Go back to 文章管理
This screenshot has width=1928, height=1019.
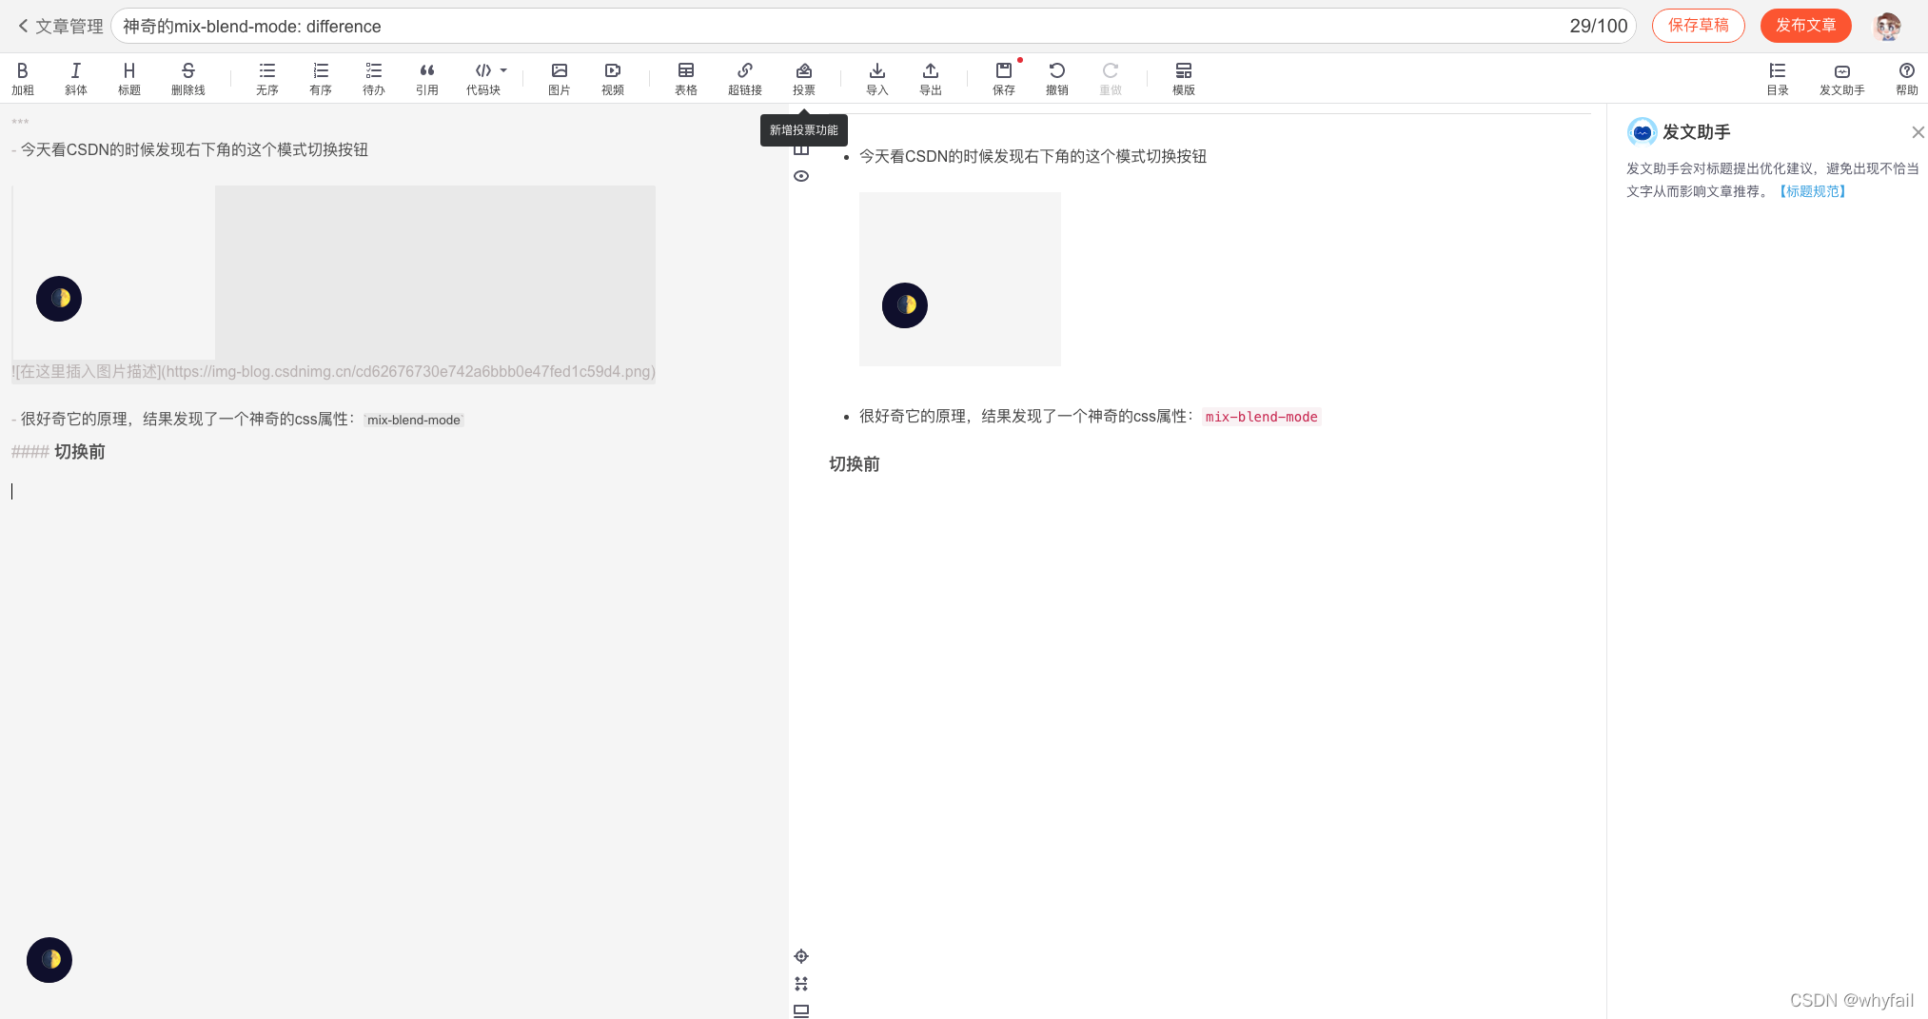60,26
